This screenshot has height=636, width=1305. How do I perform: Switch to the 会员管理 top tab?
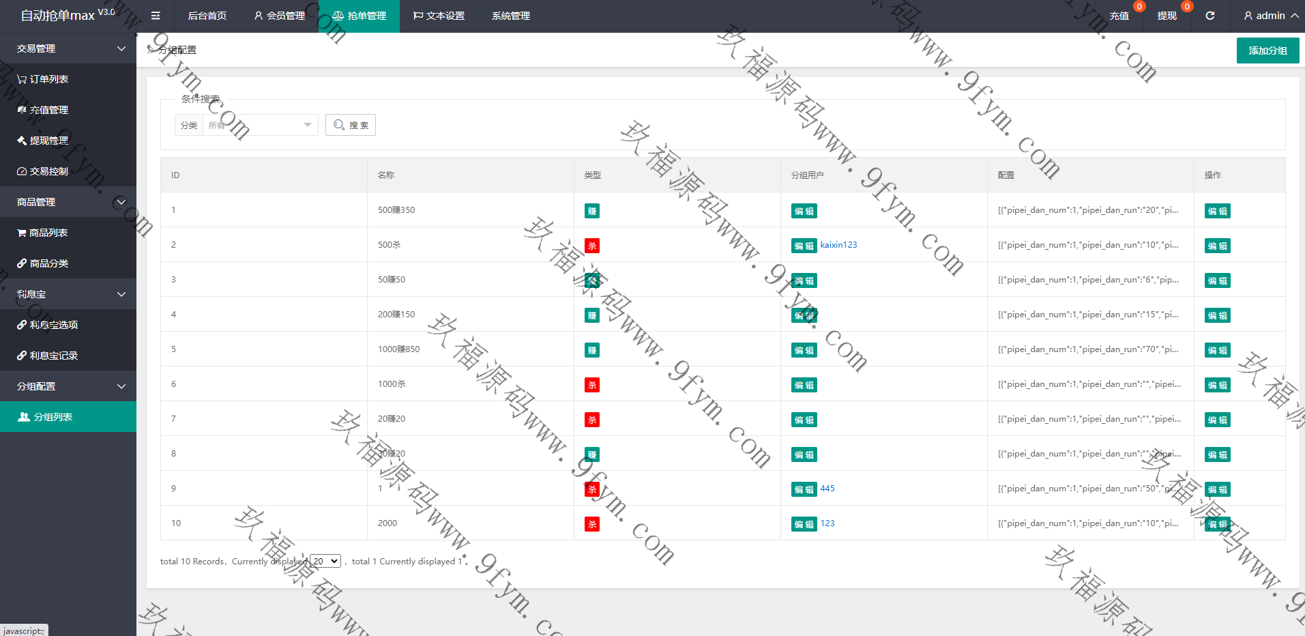pyautogui.click(x=279, y=16)
